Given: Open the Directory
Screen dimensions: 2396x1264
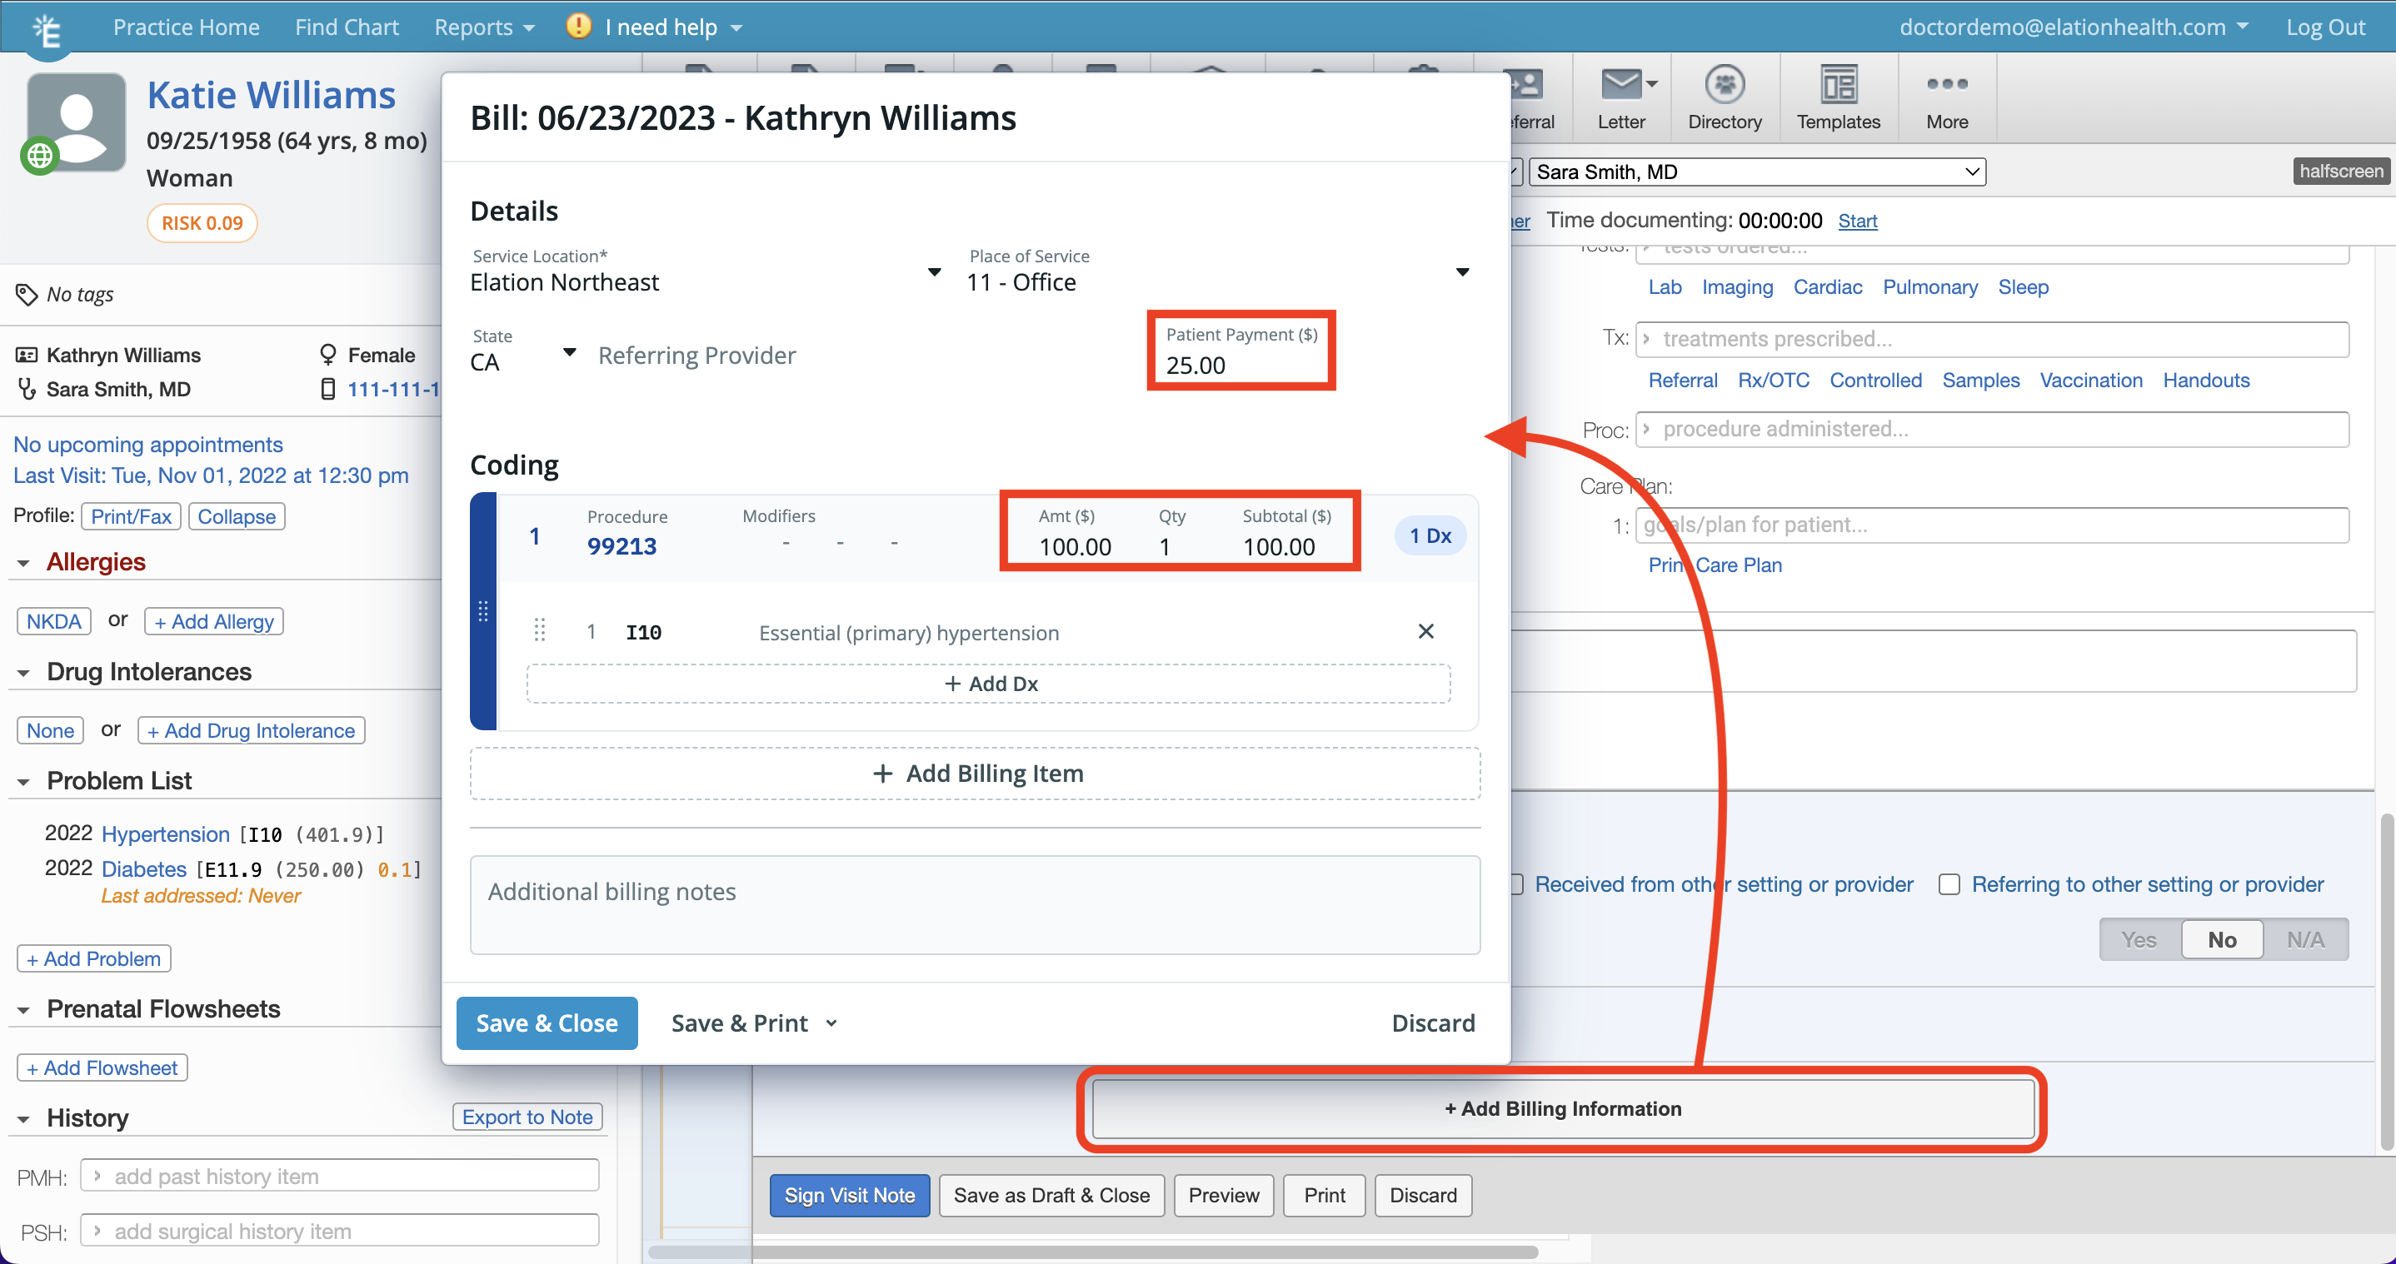Looking at the screenshot, I should coord(1724,97).
